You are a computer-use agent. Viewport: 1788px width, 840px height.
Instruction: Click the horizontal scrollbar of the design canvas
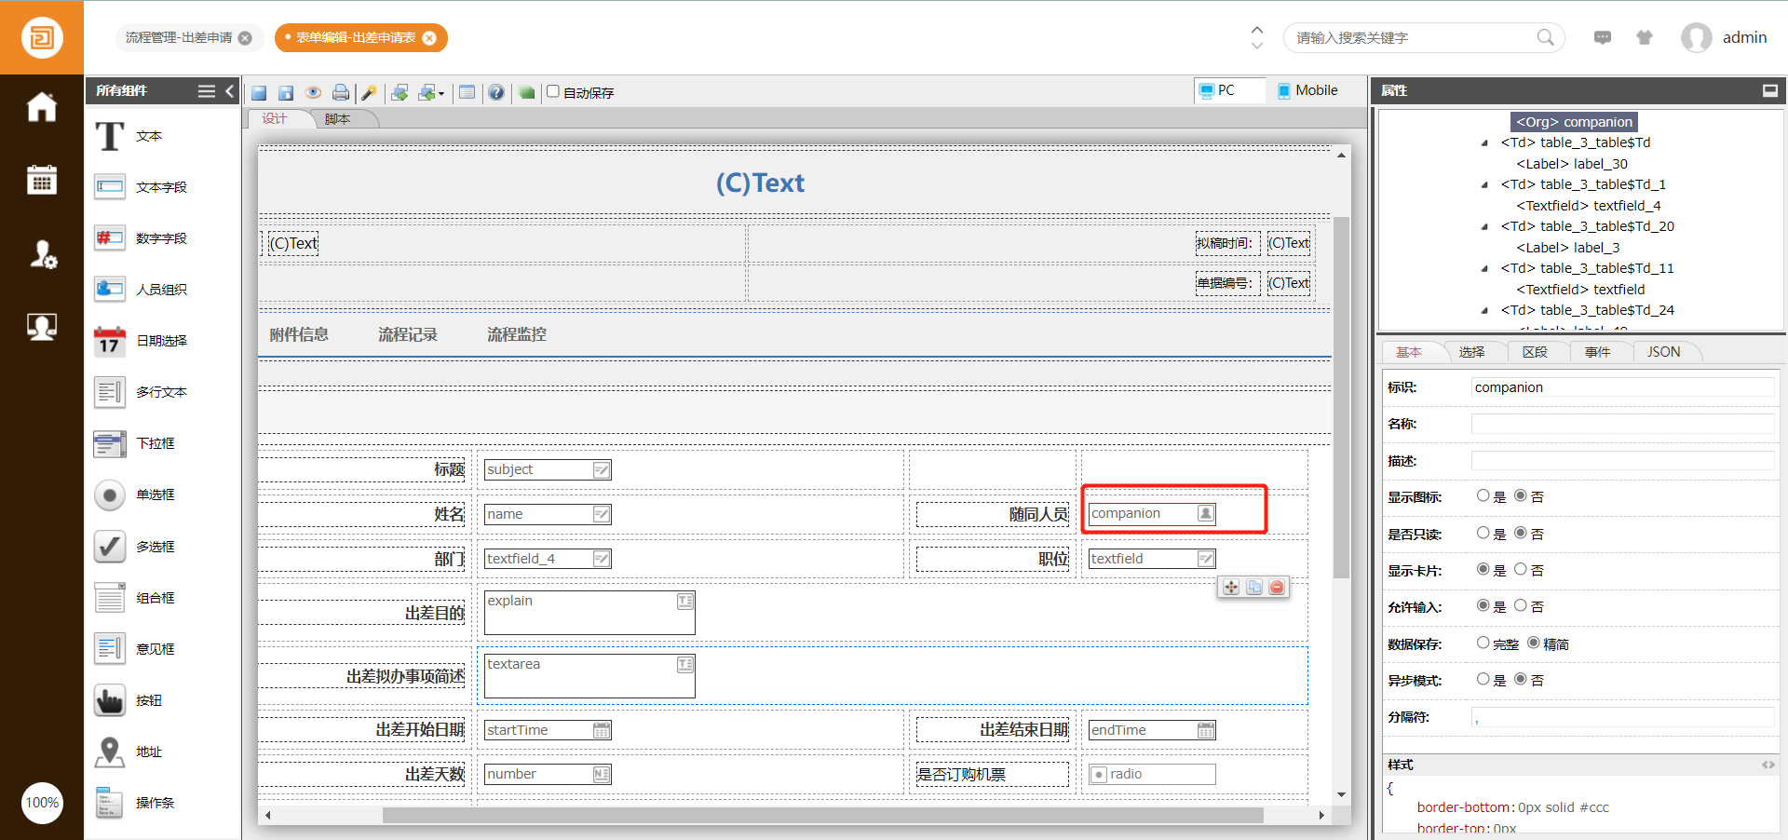tap(822, 815)
